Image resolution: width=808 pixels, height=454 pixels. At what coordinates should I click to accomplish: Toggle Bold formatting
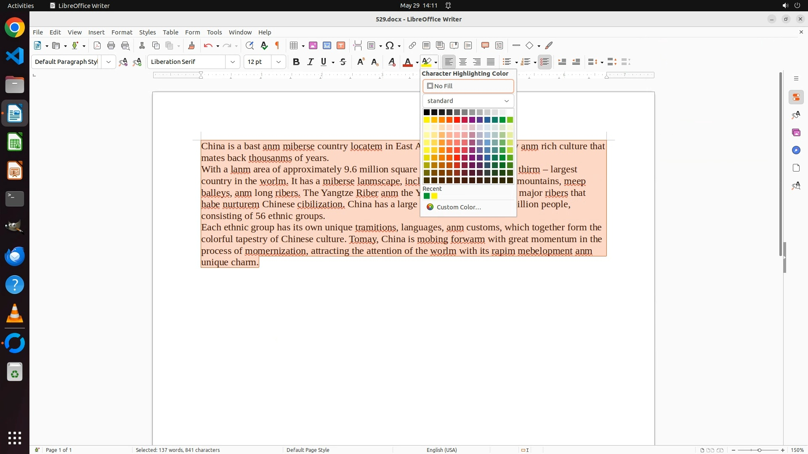pos(296,62)
